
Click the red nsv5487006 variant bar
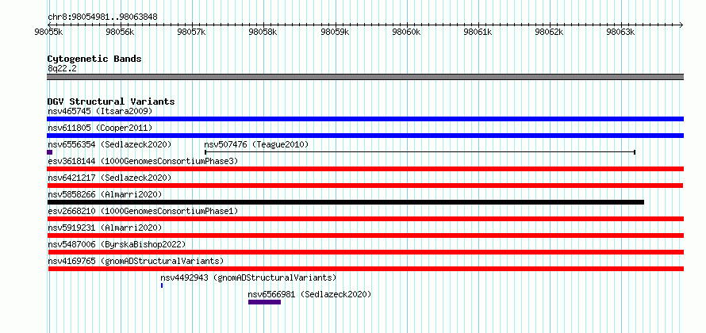coord(365,252)
